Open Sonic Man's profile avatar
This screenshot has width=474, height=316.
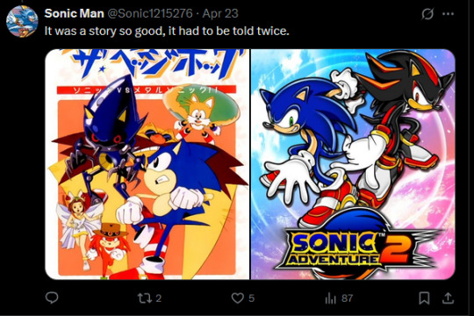point(22,21)
